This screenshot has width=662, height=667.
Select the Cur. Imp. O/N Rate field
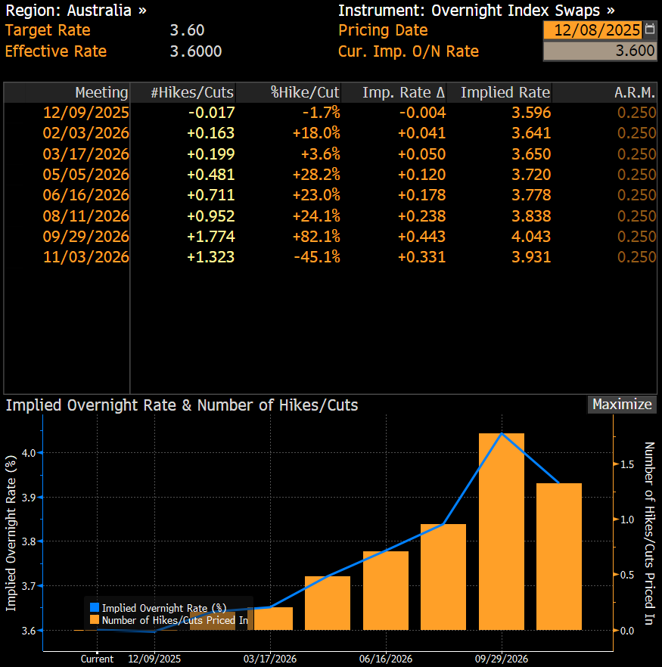tap(599, 51)
